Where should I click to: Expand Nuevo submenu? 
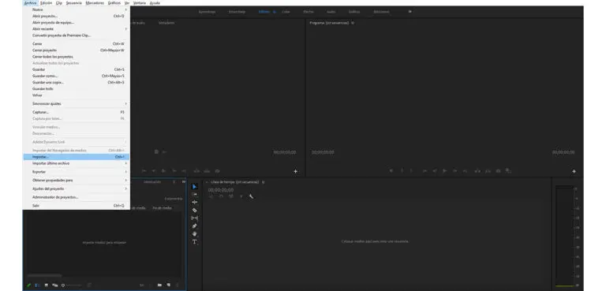coord(77,9)
